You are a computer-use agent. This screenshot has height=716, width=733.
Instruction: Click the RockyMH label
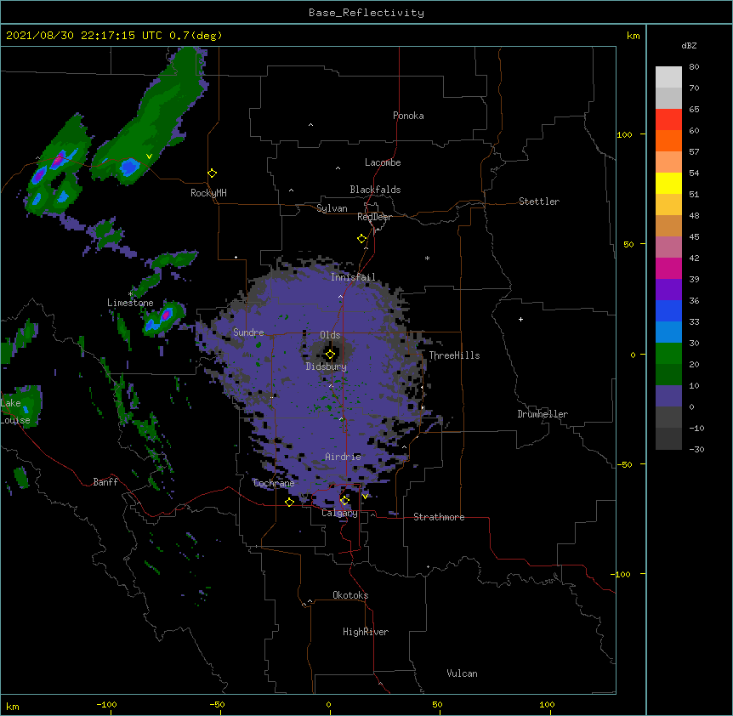coord(208,193)
